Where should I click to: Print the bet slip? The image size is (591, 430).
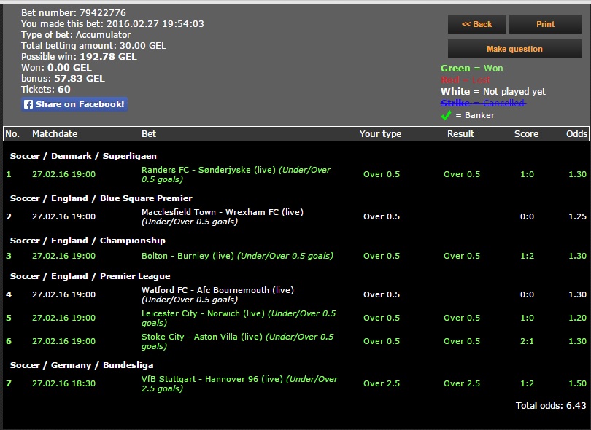point(545,24)
